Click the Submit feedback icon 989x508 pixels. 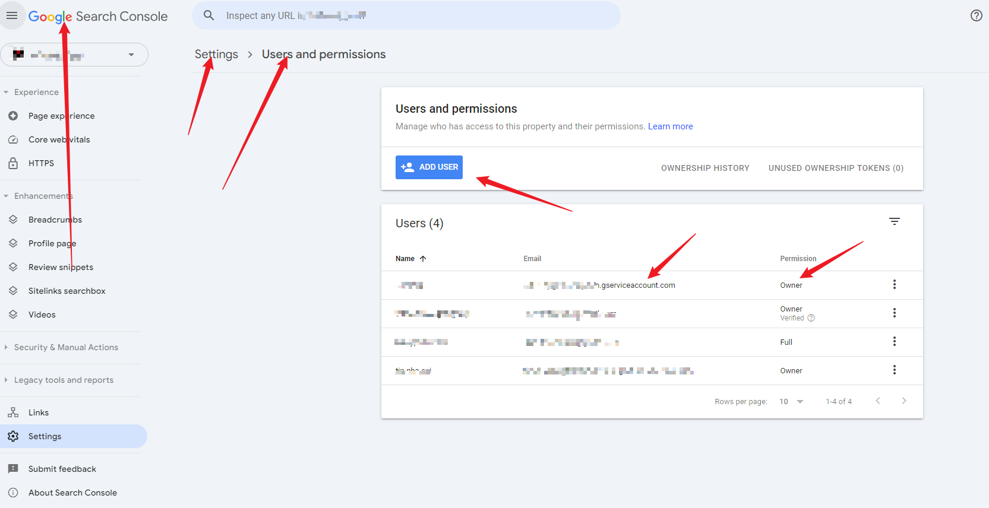[x=13, y=469]
